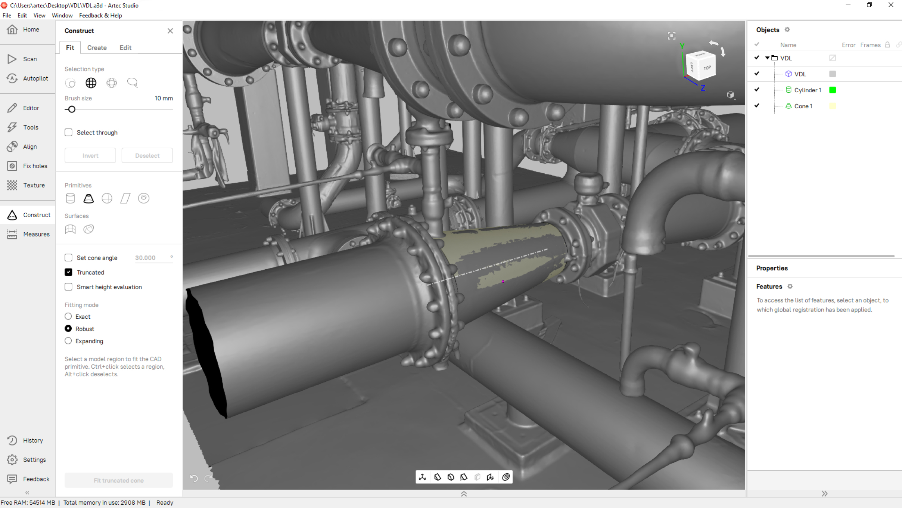Disable the Truncated checkbox
Viewport: 902px width, 508px height.
[x=69, y=272]
